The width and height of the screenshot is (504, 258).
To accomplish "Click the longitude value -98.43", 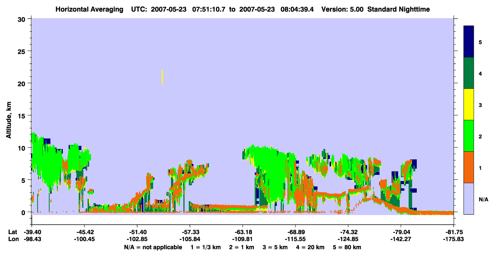I will 32,239.
